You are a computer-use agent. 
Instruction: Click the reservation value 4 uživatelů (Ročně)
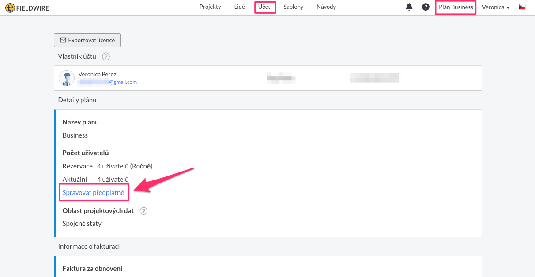[x=125, y=166]
